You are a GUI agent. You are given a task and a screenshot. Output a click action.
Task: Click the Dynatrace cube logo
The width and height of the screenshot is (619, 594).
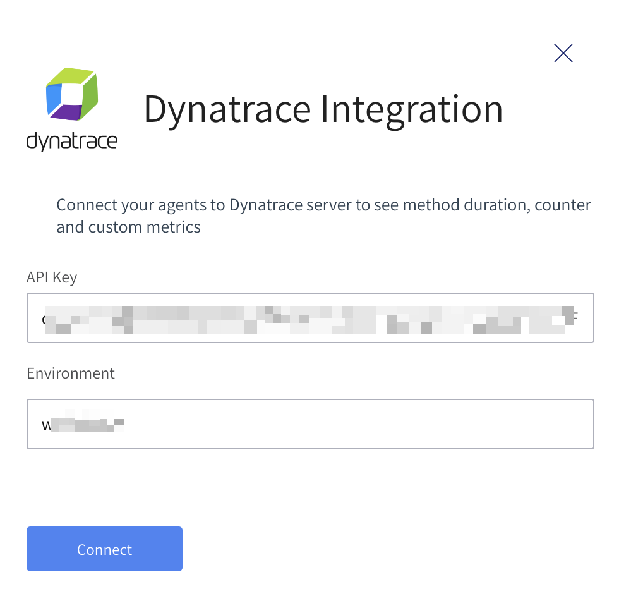[72, 93]
